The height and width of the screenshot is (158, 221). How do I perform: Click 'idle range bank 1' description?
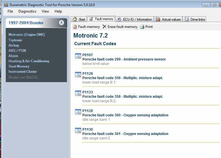click(x=96, y=120)
